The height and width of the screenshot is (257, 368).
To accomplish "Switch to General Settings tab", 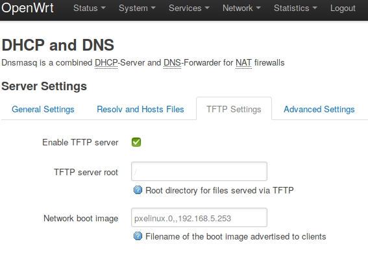I will click(43, 110).
